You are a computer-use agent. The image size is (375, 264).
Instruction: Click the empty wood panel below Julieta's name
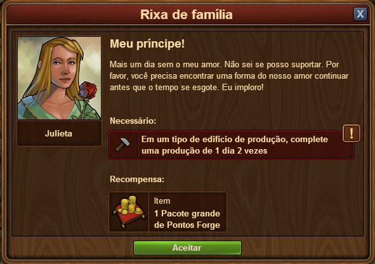[x=59, y=190]
